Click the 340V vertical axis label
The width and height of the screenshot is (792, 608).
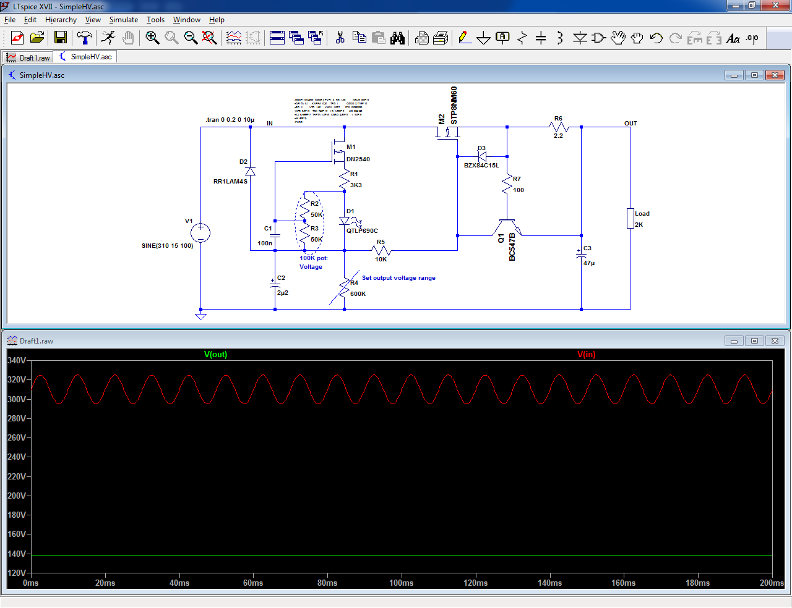point(17,361)
